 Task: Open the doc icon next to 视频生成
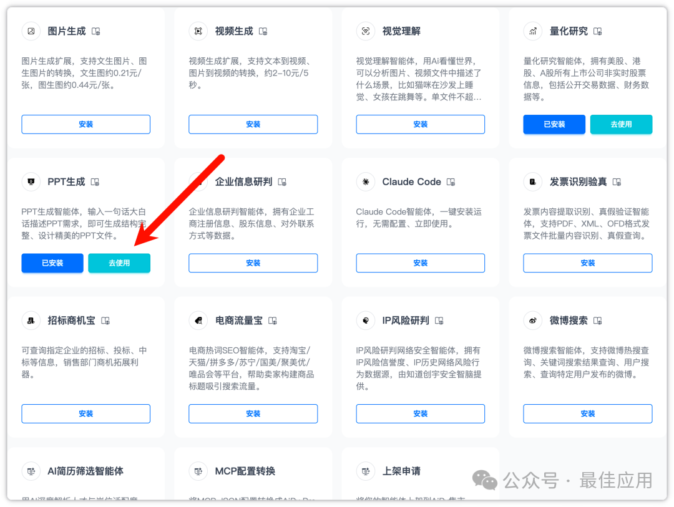[263, 31]
